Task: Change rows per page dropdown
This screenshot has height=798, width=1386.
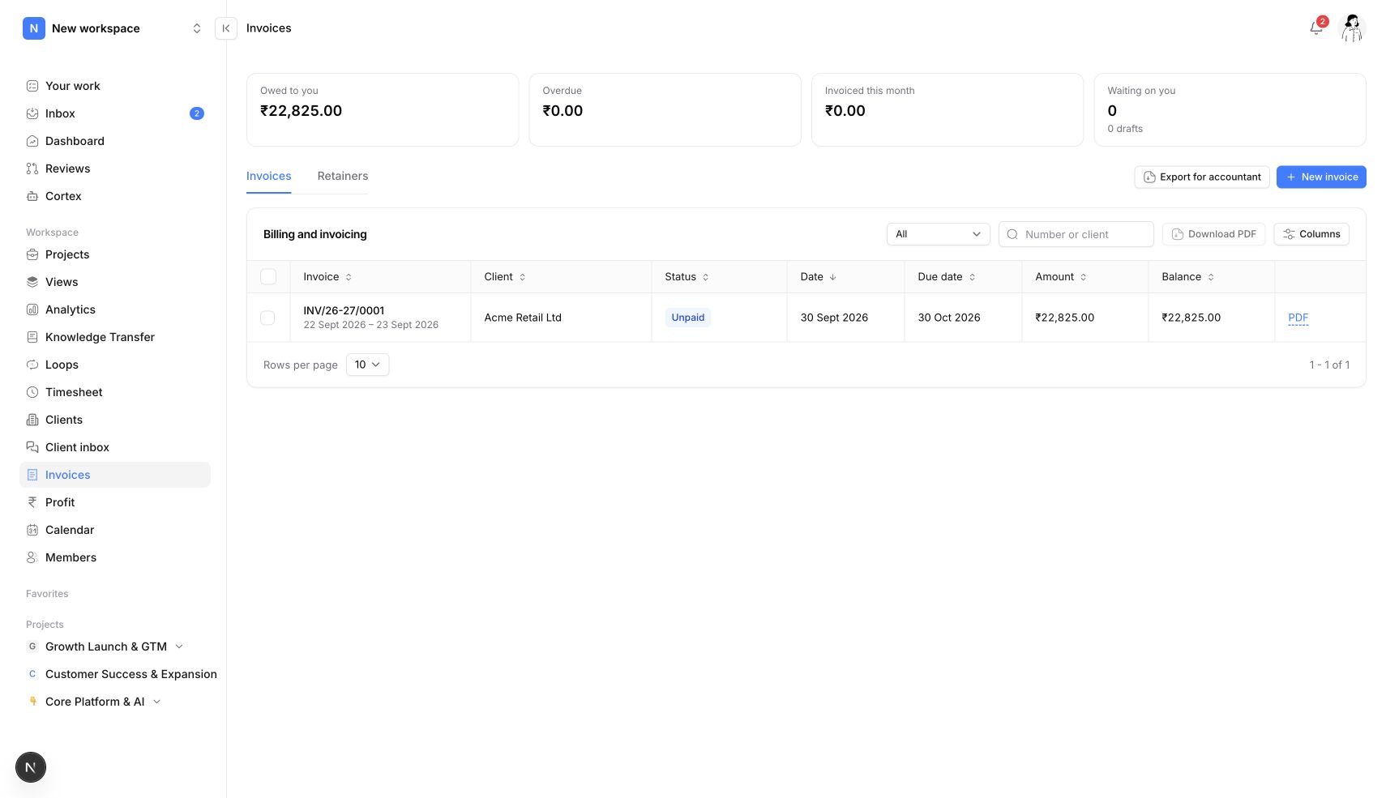Action: pos(367,365)
